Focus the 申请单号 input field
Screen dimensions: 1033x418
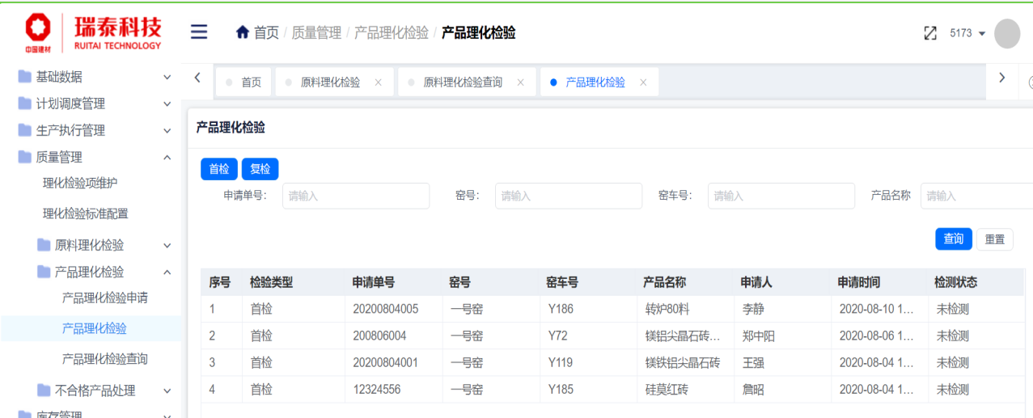pos(356,196)
